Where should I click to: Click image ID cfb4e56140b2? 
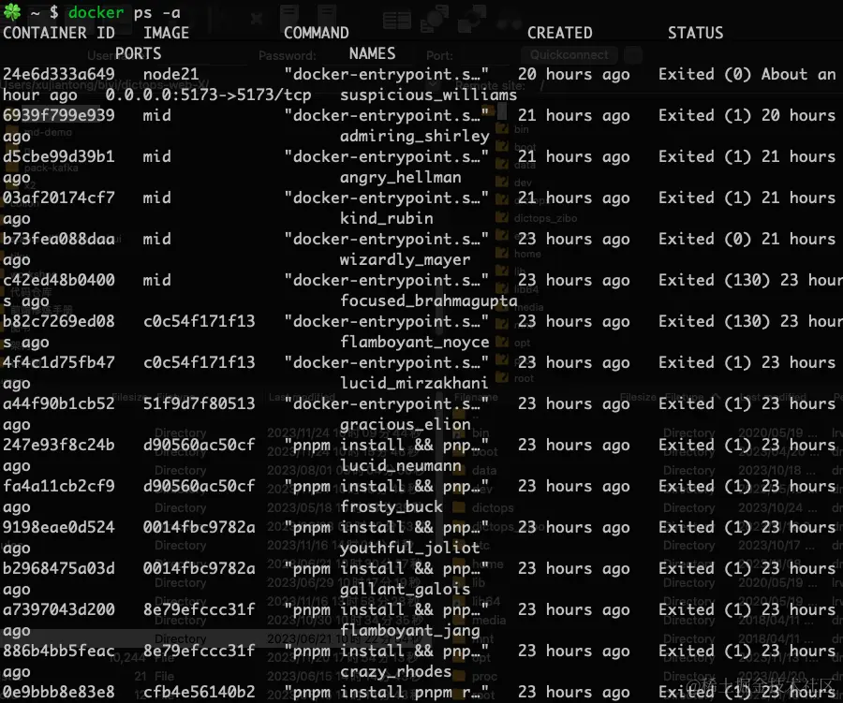click(x=199, y=693)
